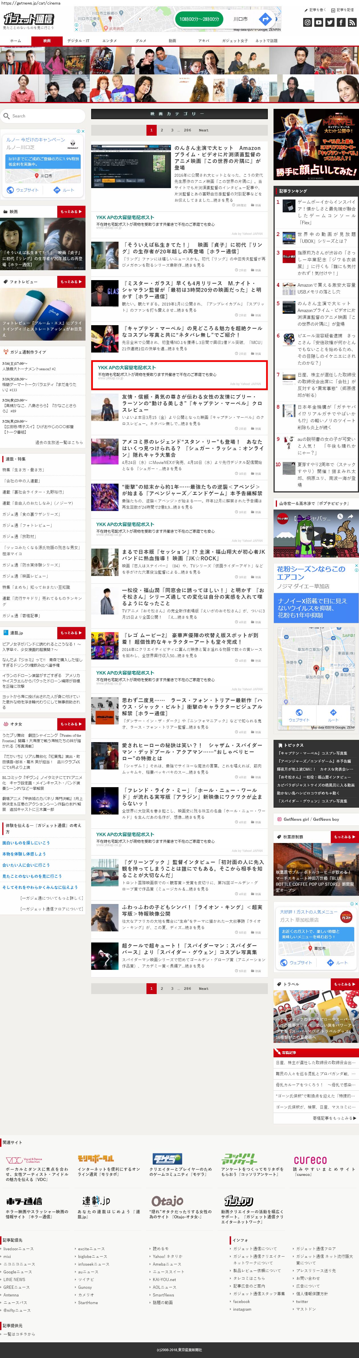Open the 『レゴ ムービー2』 article headline
The image size is (359, 1358).
pyautogui.click(x=190, y=638)
